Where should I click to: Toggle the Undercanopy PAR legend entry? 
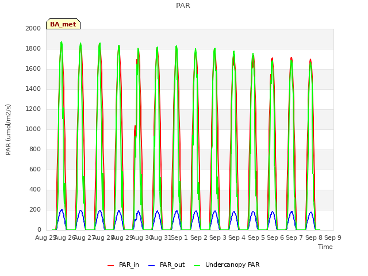click(227, 264)
